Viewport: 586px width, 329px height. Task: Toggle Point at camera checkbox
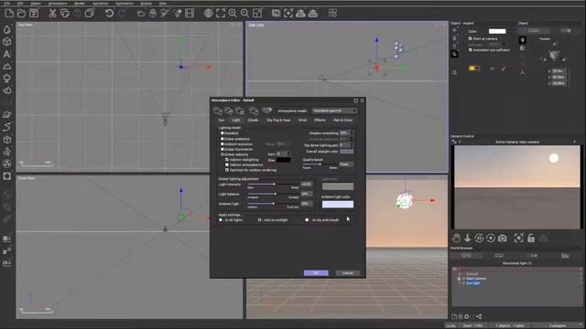point(470,38)
